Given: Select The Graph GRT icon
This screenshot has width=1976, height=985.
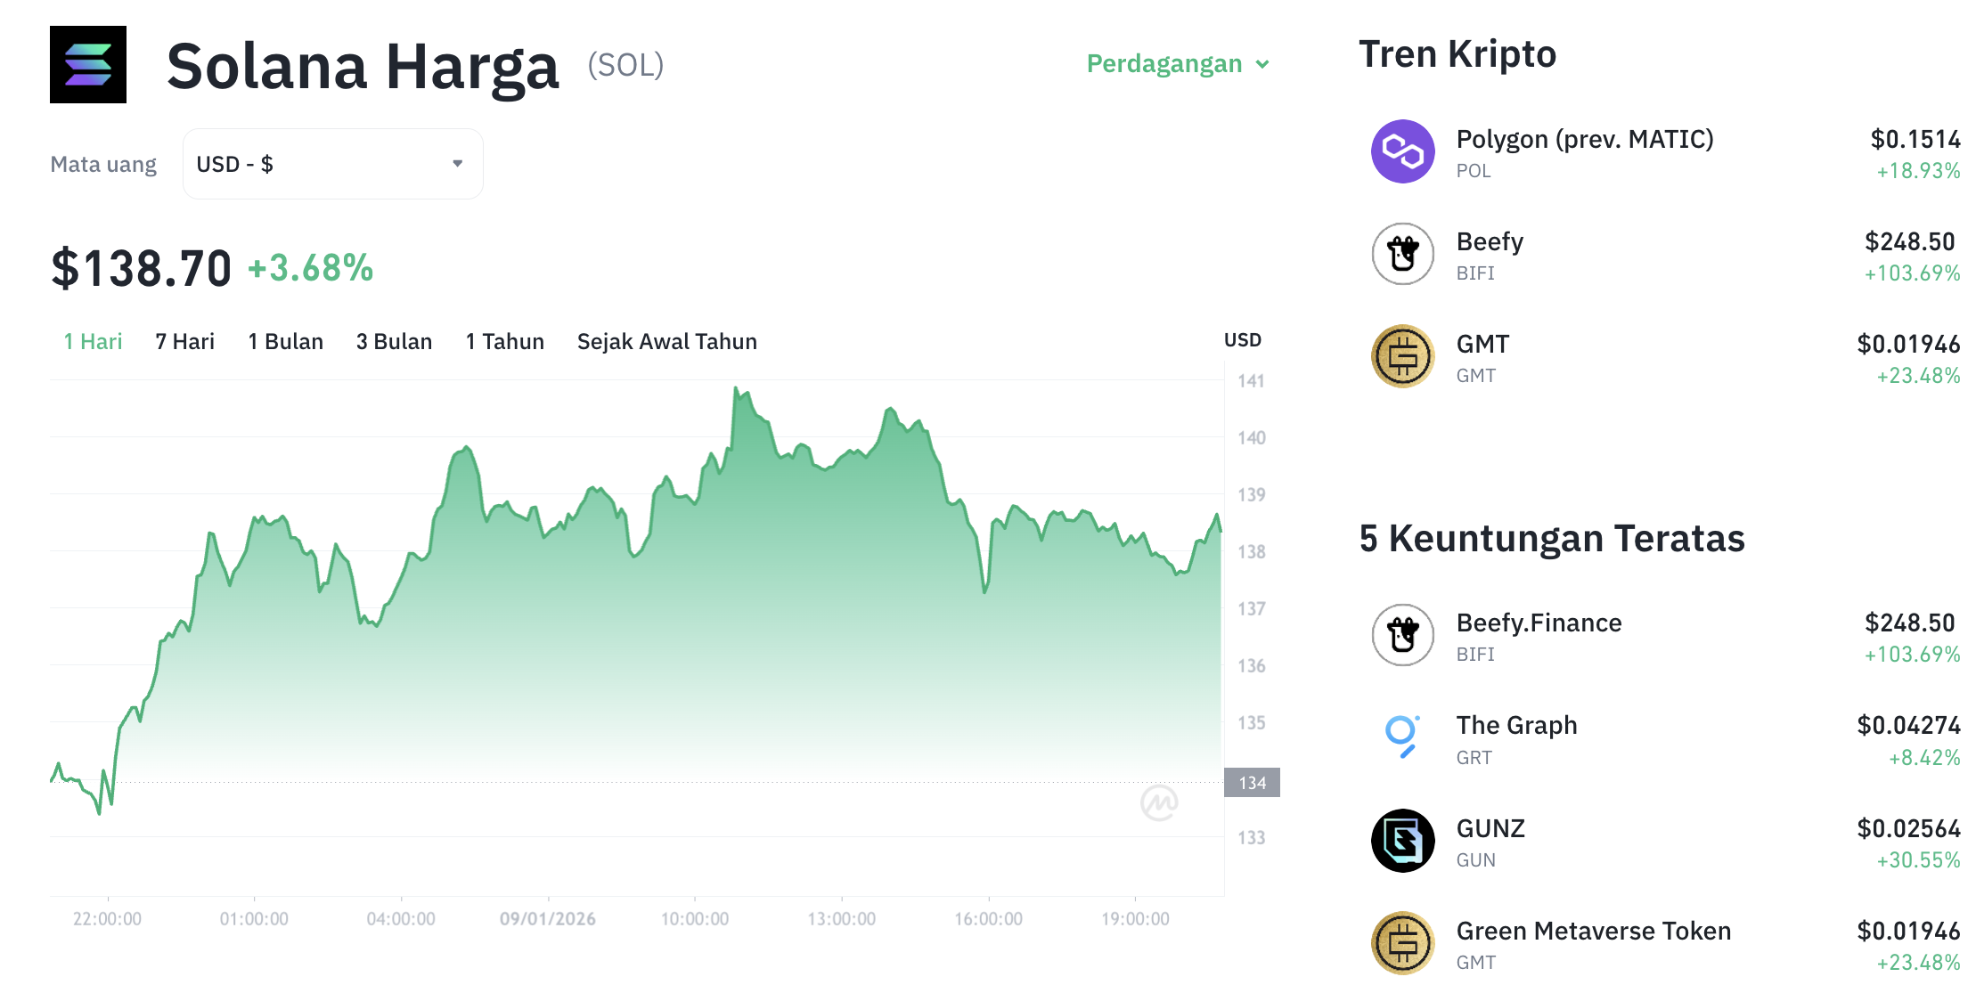Looking at the screenshot, I should 1401,738.
